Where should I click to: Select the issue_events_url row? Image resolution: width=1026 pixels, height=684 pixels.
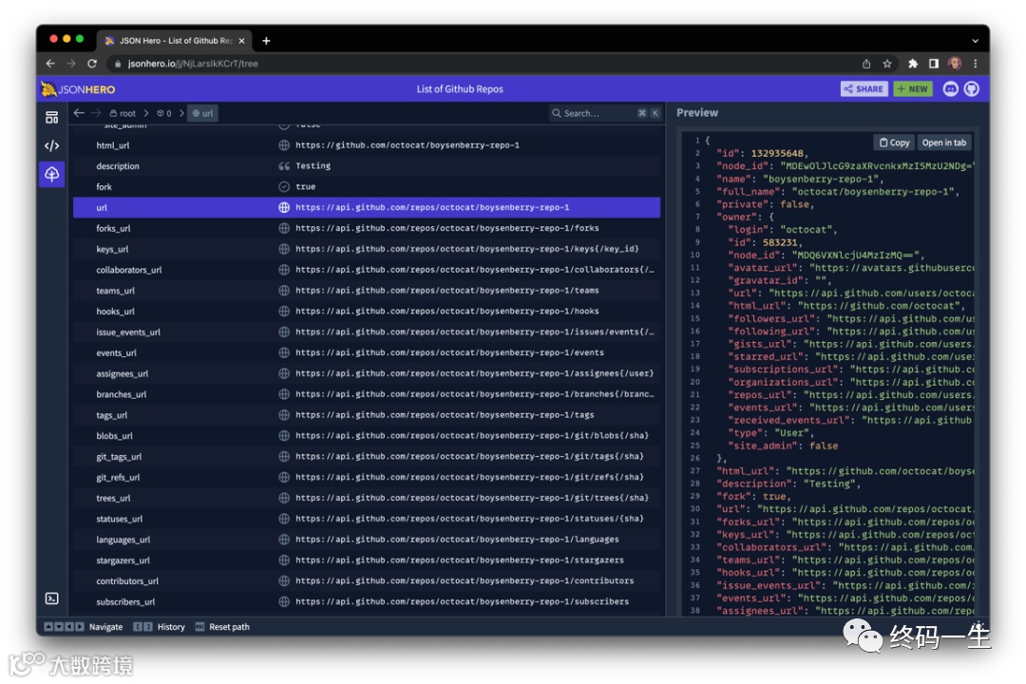tap(367, 332)
